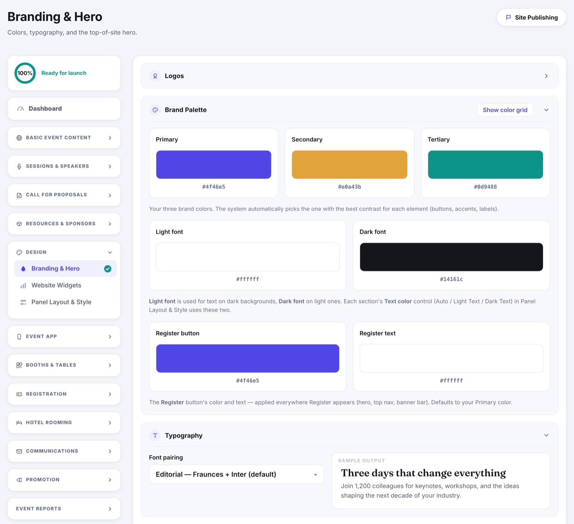Click the box icon beside Resources & Sponsors
This screenshot has height=524, width=574.
(x=19, y=224)
